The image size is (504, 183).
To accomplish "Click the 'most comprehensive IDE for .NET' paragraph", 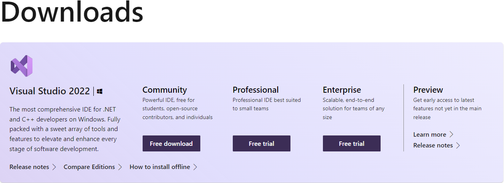I will (x=65, y=129).
